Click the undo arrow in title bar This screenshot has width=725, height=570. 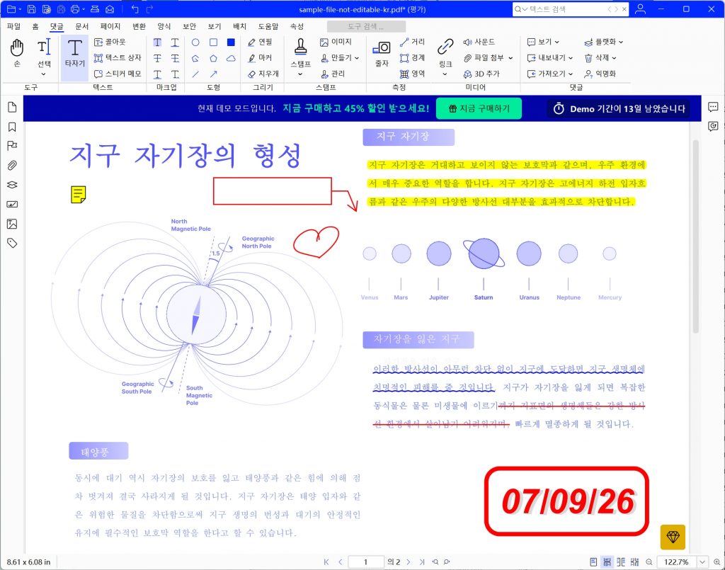135,9
